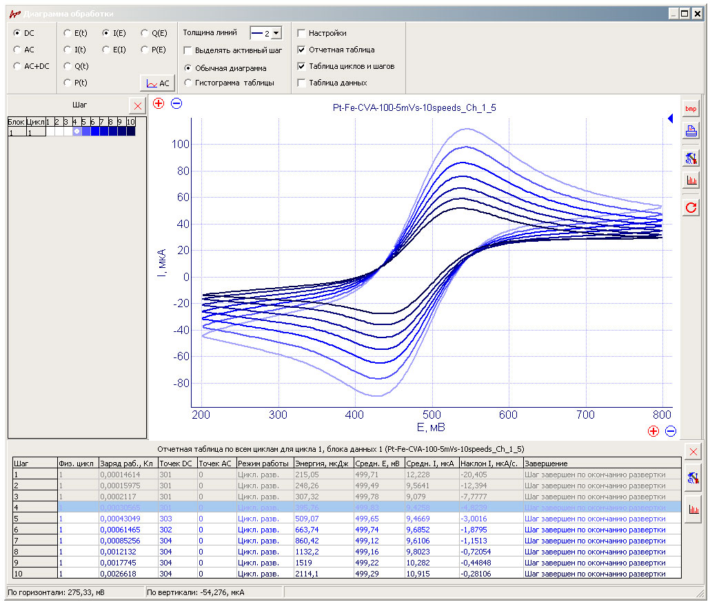Save the chart with the bmp icon
Image resolution: width=710 pixels, height=604 pixels.
pyautogui.click(x=691, y=109)
